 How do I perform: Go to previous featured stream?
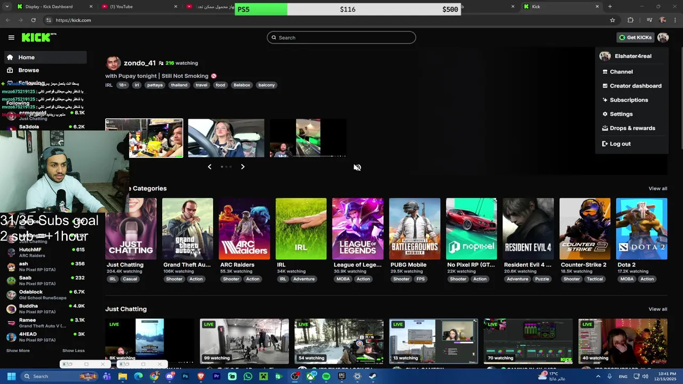pos(209,167)
